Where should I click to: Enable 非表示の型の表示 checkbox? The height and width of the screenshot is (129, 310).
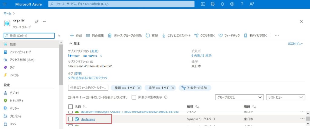coord(134,97)
